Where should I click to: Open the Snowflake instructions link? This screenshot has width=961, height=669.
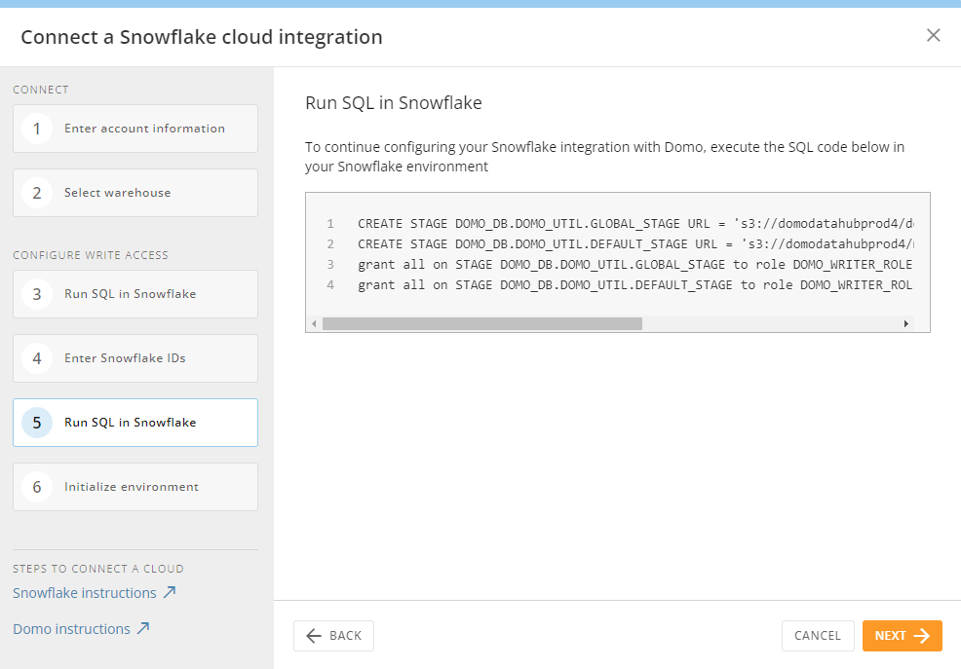tap(85, 593)
